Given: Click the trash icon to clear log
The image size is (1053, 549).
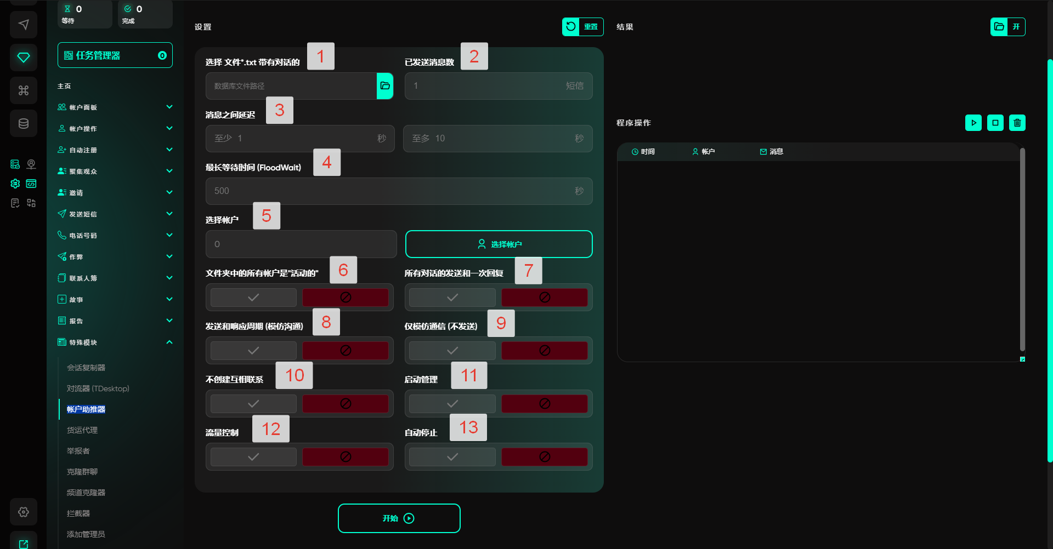Looking at the screenshot, I should coord(1017,123).
